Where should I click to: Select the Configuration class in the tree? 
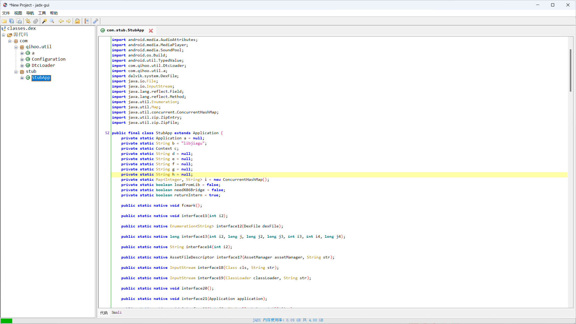click(48, 59)
